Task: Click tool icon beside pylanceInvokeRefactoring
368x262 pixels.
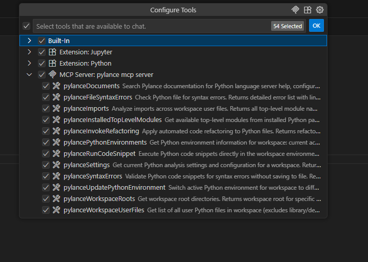Action: tap(56, 131)
